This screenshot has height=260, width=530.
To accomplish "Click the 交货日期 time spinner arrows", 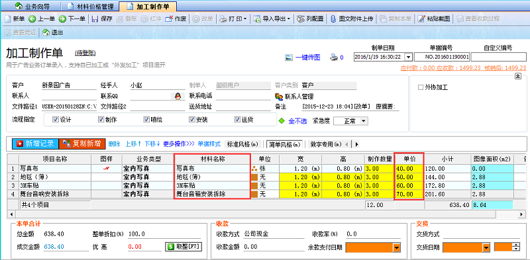I will (x=516, y=247).
